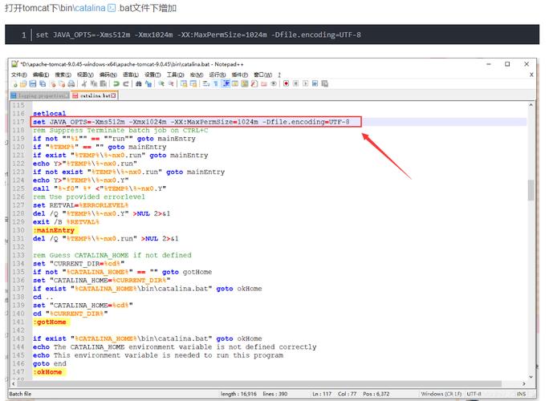
Task: Switch to the logging.properties tab
Action: pos(39,95)
